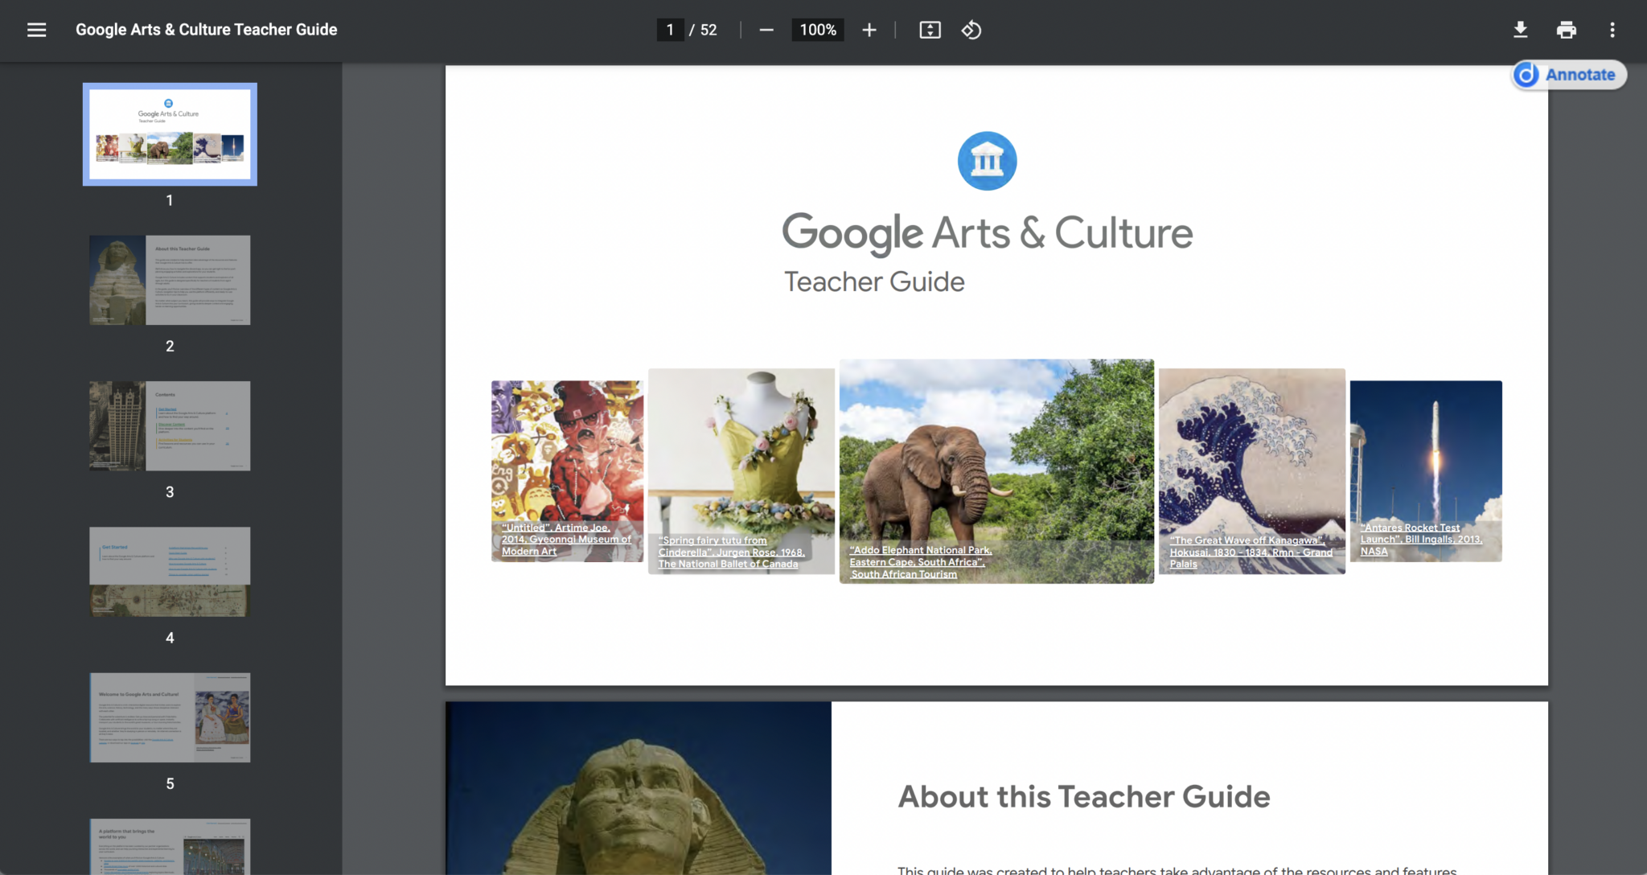The image size is (1647, 875).
Task: Click the zoom out minus icon
Action: 766,30
